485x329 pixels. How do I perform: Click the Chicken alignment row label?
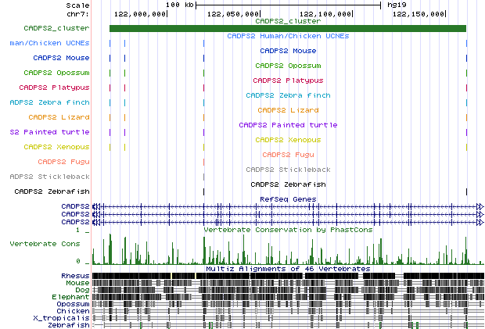(74, 311)
